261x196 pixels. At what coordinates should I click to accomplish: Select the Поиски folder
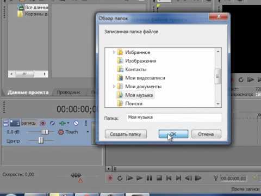tap(134, 103)
